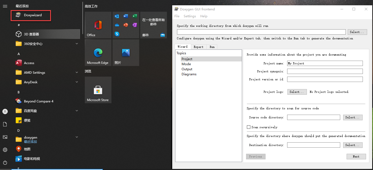This screenshot has width=373, height=170.
Task: Switch to the Run tab
Action: 212,47
